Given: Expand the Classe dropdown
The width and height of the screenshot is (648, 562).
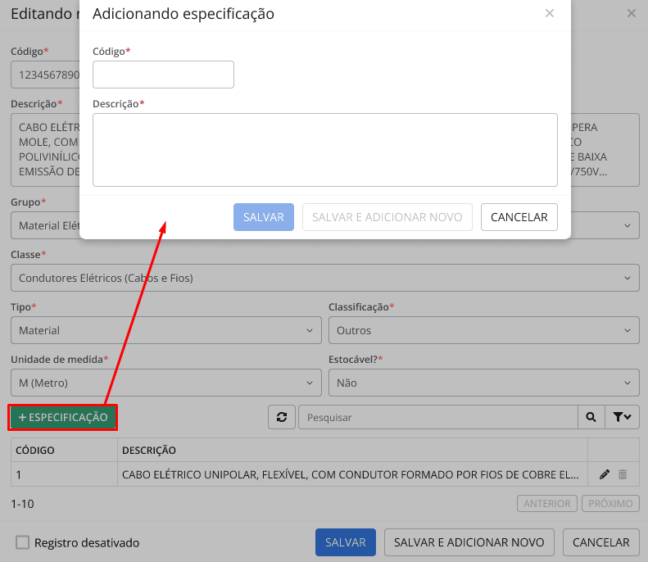Looking at the screenshot, I should 324,278.
